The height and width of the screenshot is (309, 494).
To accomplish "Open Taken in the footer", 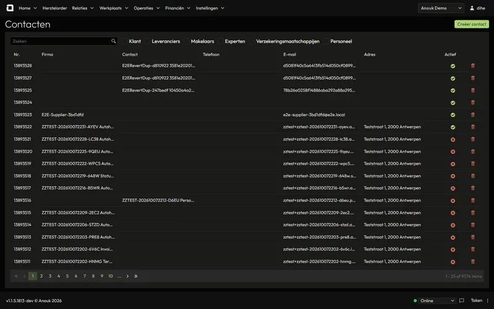I will [476, 300].
